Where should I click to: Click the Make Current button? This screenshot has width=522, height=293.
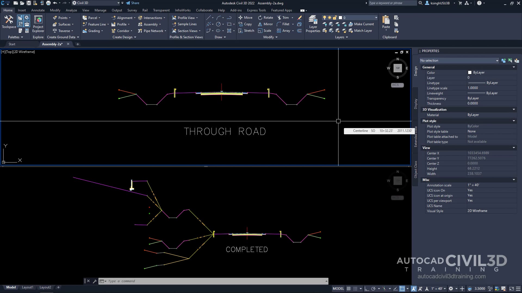362,24
